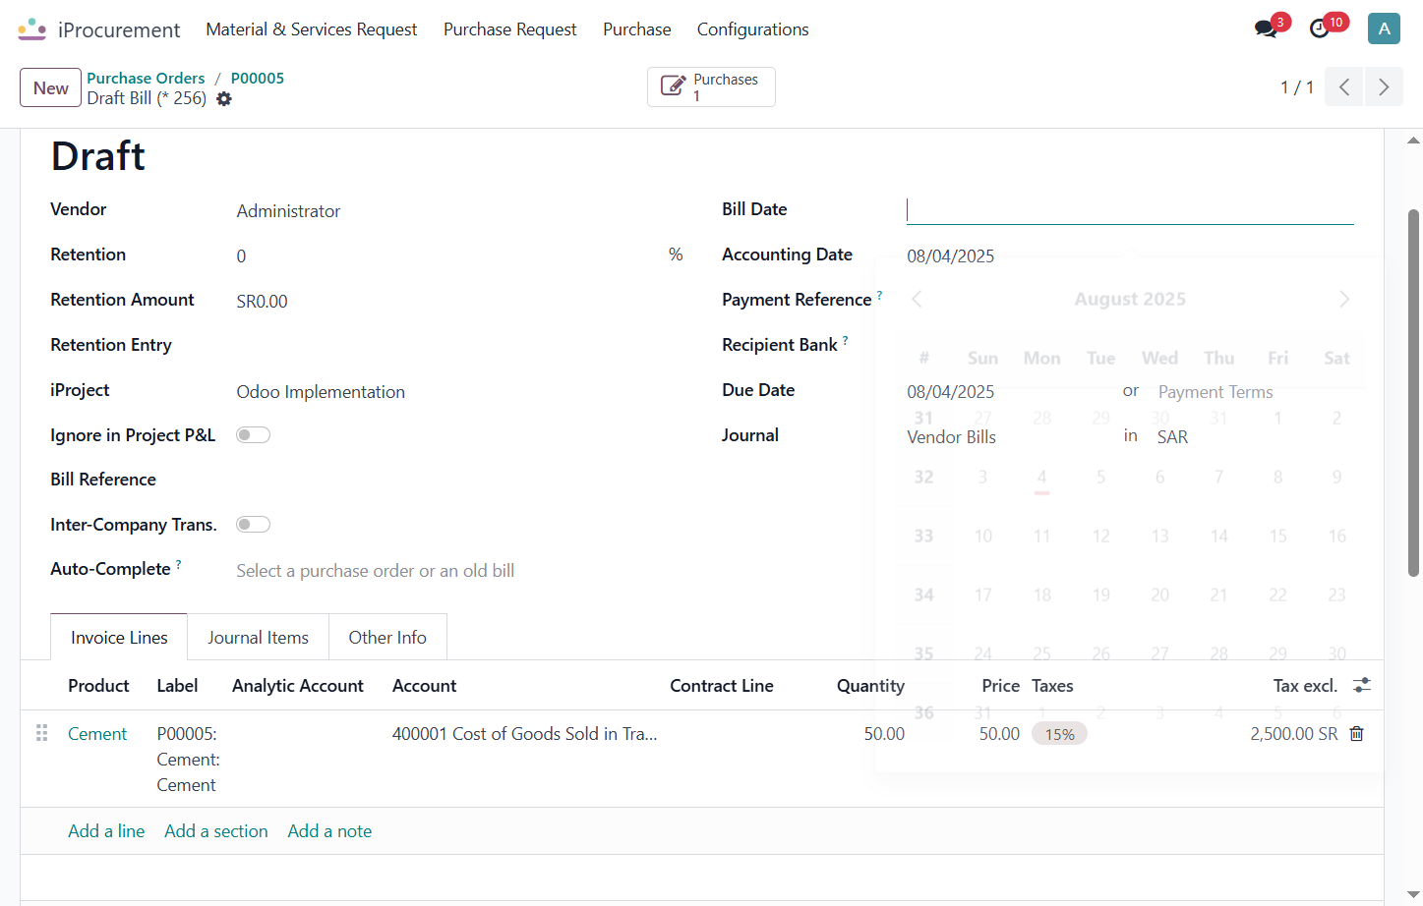The width and height of the screenshot is (1423, 906).
Task: Toggle Inter-Company Trans. switch
Action: tap(253, 525)
